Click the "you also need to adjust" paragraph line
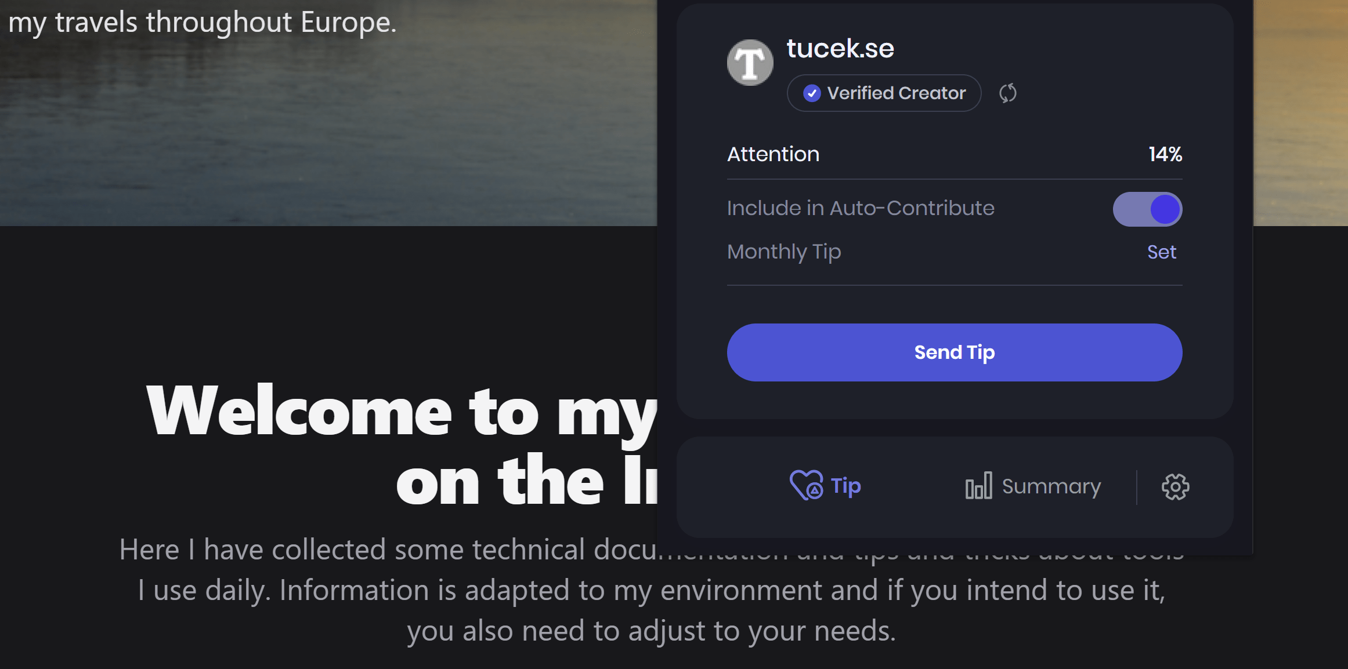1348x669 pixels. [651, 631]
